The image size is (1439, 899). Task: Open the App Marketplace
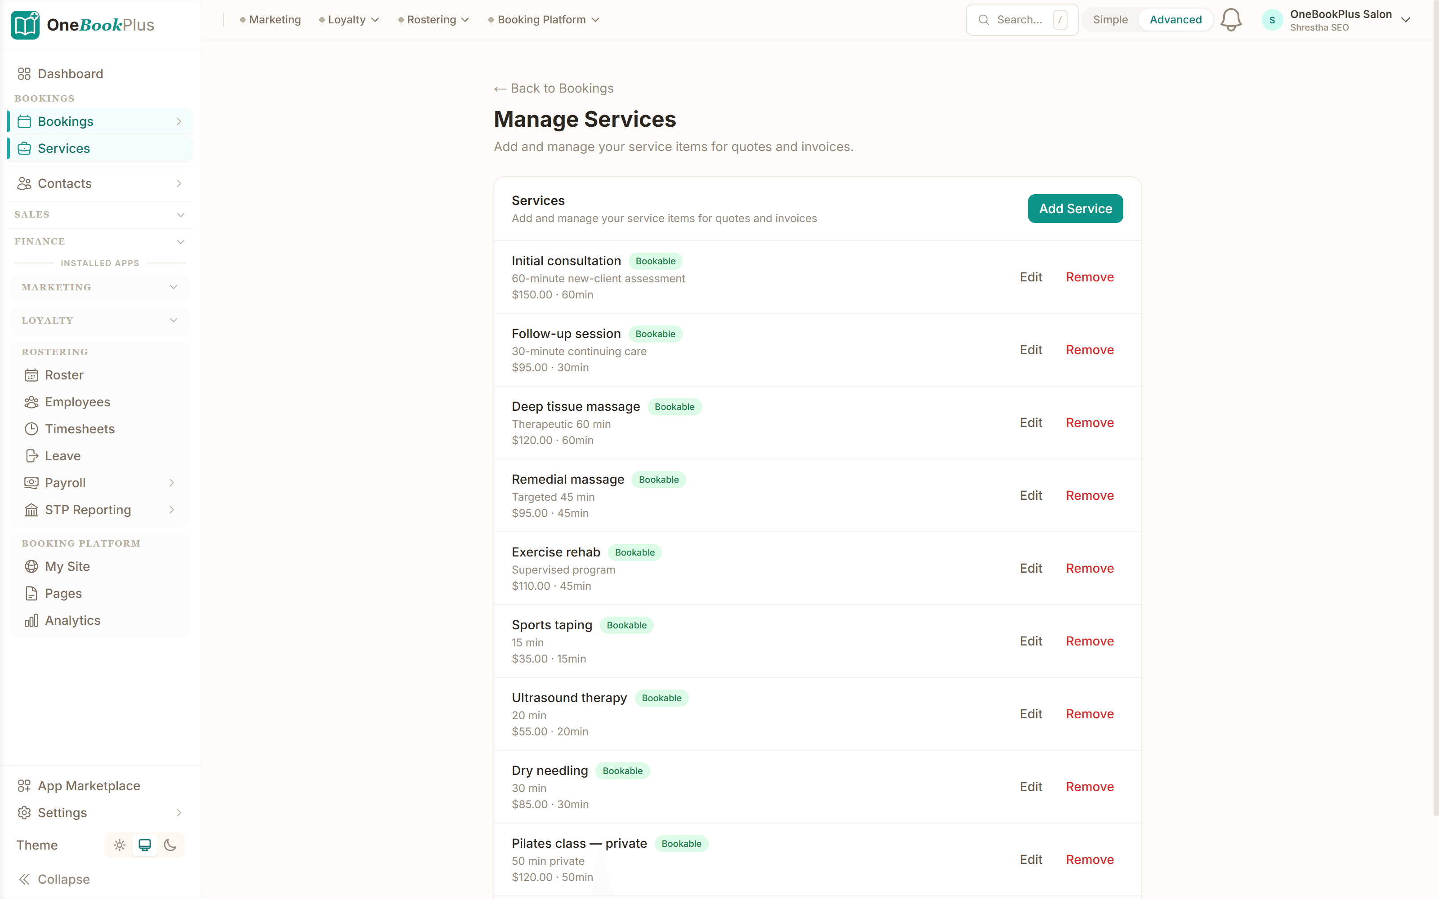pyautogui.click(x=89, y=785)
